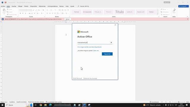Open the Ayuda tab
Viewport: 190px width, 107px height.
click(72, 6)
